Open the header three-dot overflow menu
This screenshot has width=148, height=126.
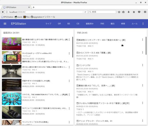pyautogui.click(x=143, y=24)
